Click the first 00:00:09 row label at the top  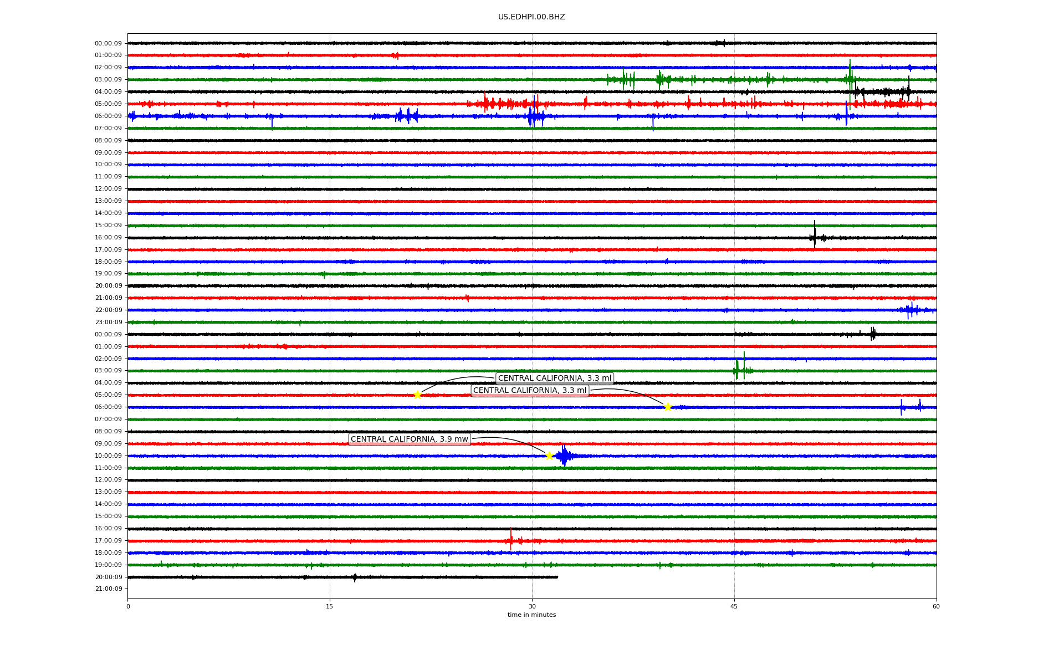[x=108, y=43]
